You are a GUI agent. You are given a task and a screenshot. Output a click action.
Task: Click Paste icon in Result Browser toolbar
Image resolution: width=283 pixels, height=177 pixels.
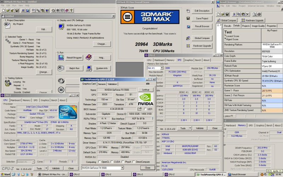(243, 14)
